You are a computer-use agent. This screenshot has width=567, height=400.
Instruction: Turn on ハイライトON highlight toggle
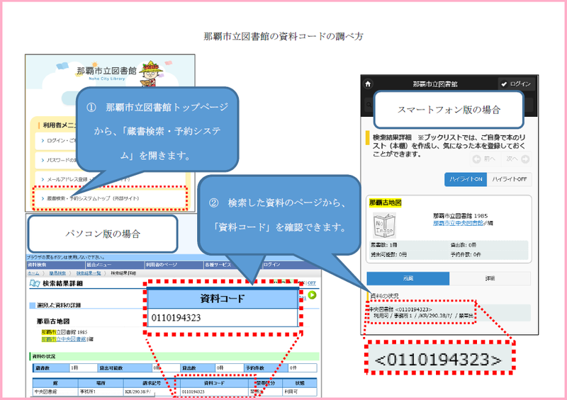(465, 180)
